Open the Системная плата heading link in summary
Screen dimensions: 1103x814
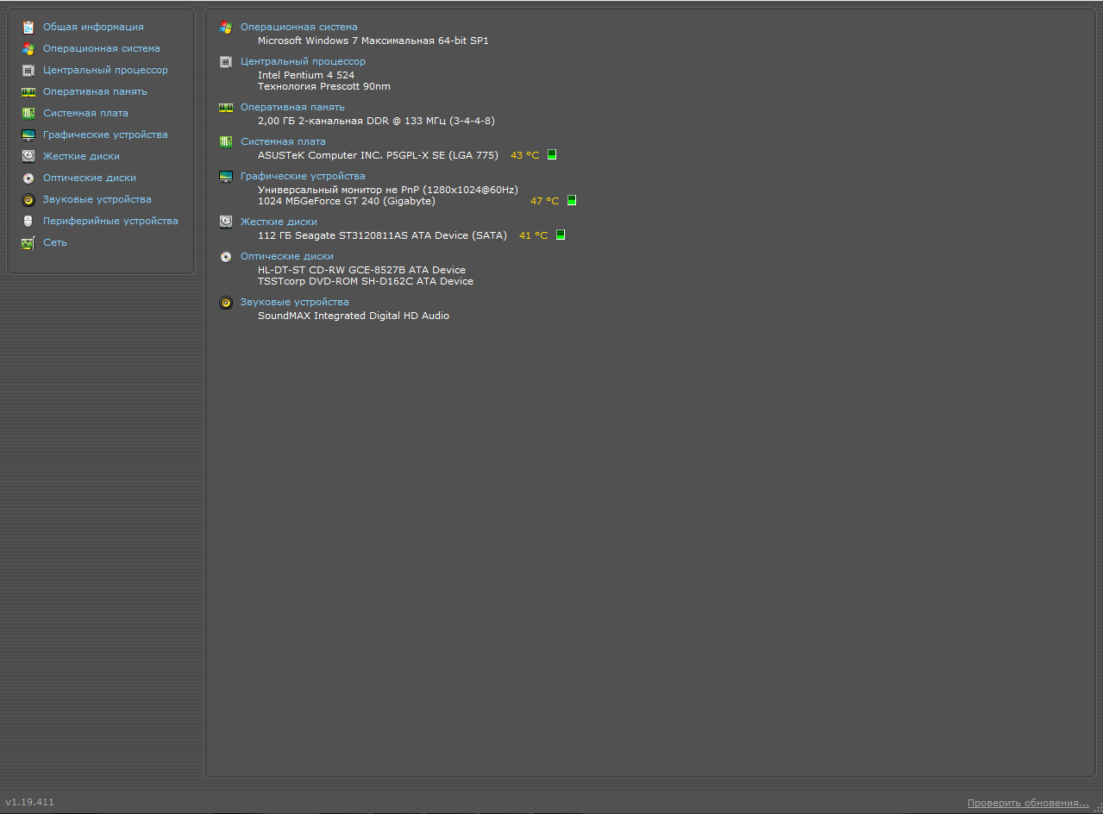tap(283, 141)
